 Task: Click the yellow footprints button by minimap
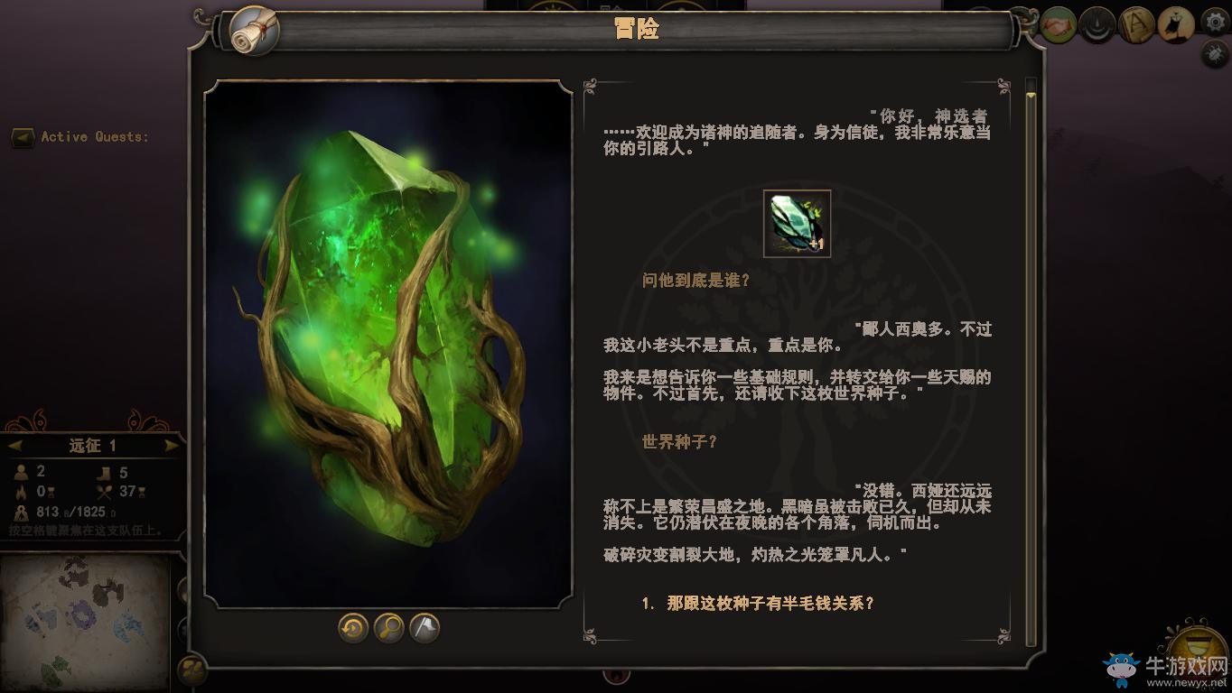191,670
